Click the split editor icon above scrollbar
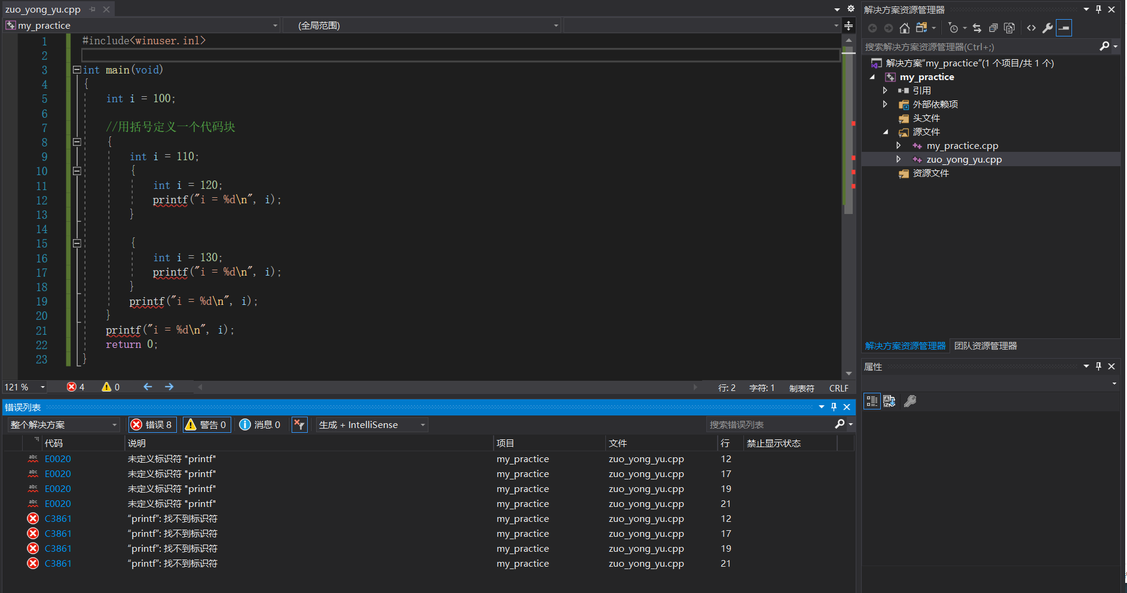The height and width of the screenshot is (593, 1127). [x=849, y=26]
